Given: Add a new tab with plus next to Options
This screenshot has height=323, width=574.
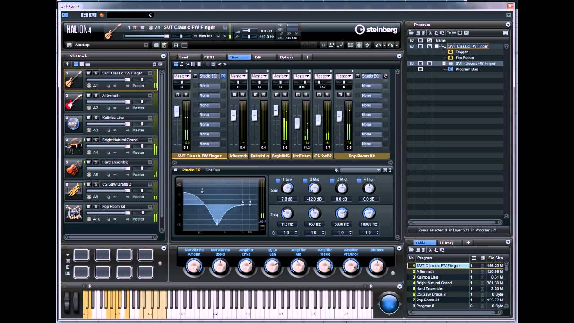Looking at the screenshot, I should coord(308,57).
